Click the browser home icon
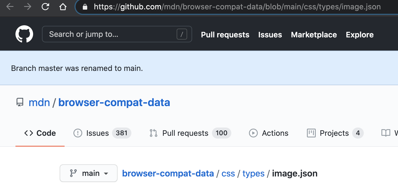398x188 pixels. pos(63,7)
